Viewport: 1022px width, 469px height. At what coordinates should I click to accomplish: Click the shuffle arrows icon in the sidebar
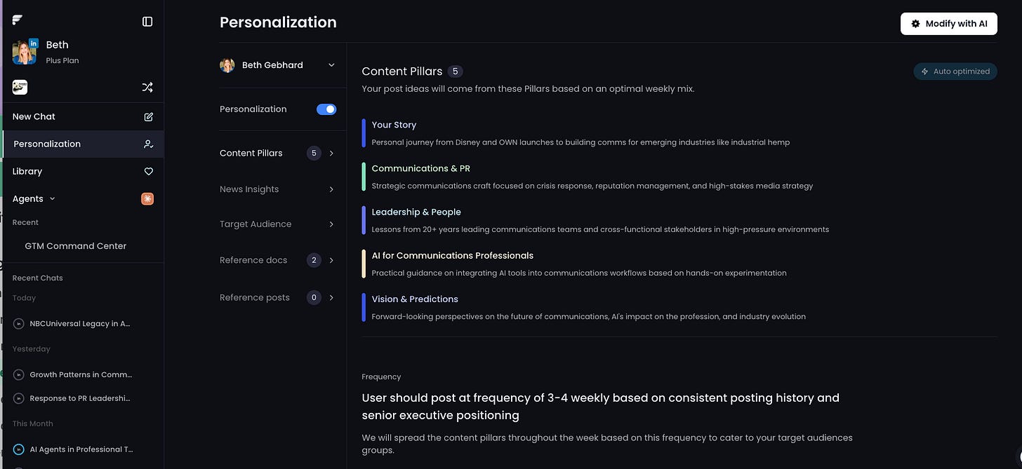coord(147,88)
